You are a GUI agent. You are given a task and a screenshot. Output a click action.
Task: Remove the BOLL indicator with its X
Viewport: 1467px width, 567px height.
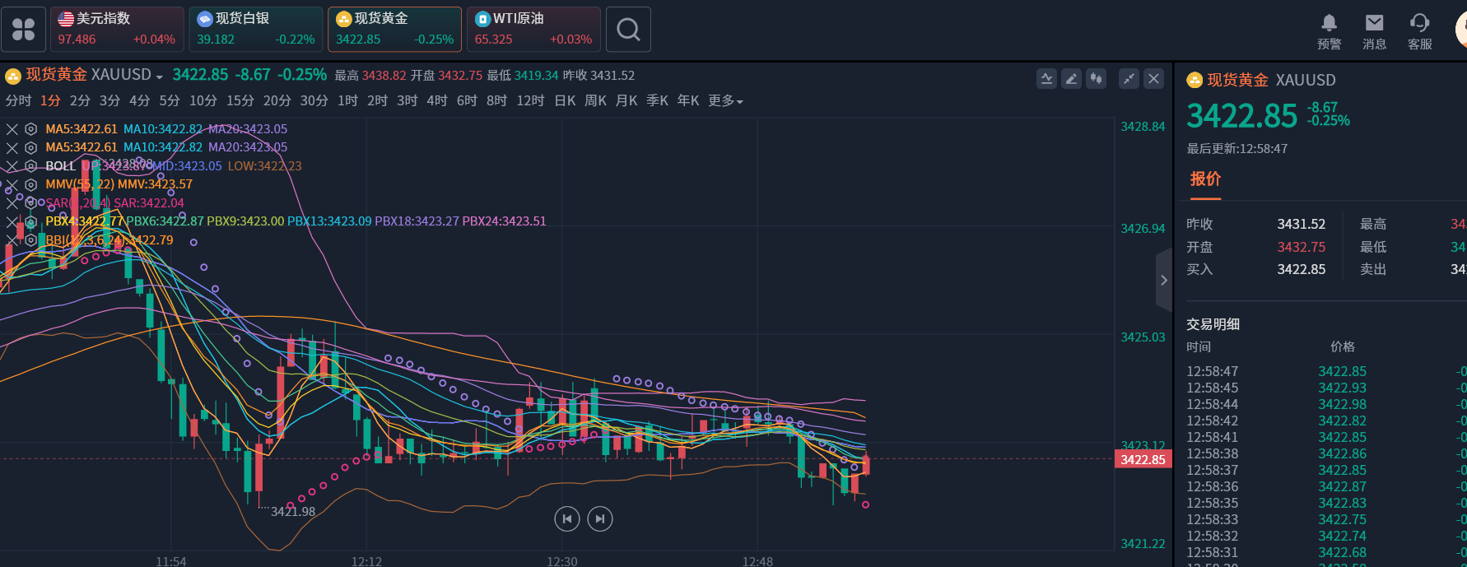click(12, 166)
